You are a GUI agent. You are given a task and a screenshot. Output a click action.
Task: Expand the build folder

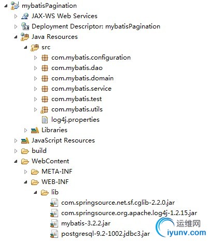point(16,151)
